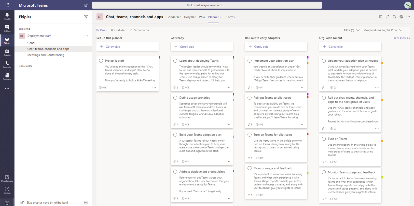This screenshot has height=206, width=414.
Task: Click the download desktop app icon
Action: [7, 202]
